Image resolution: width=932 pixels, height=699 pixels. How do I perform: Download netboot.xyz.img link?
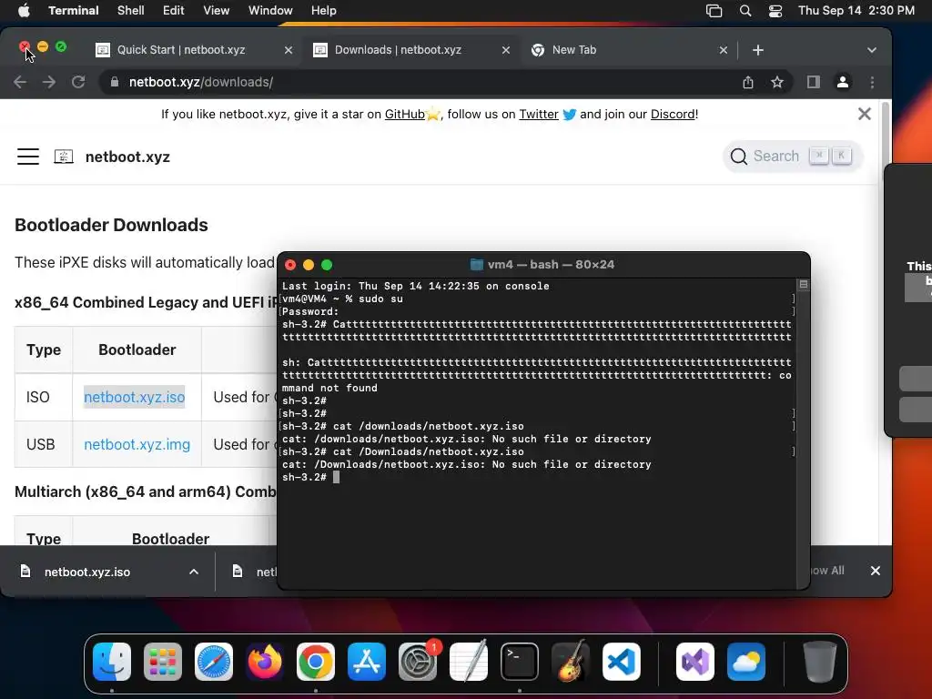[137, 444]
